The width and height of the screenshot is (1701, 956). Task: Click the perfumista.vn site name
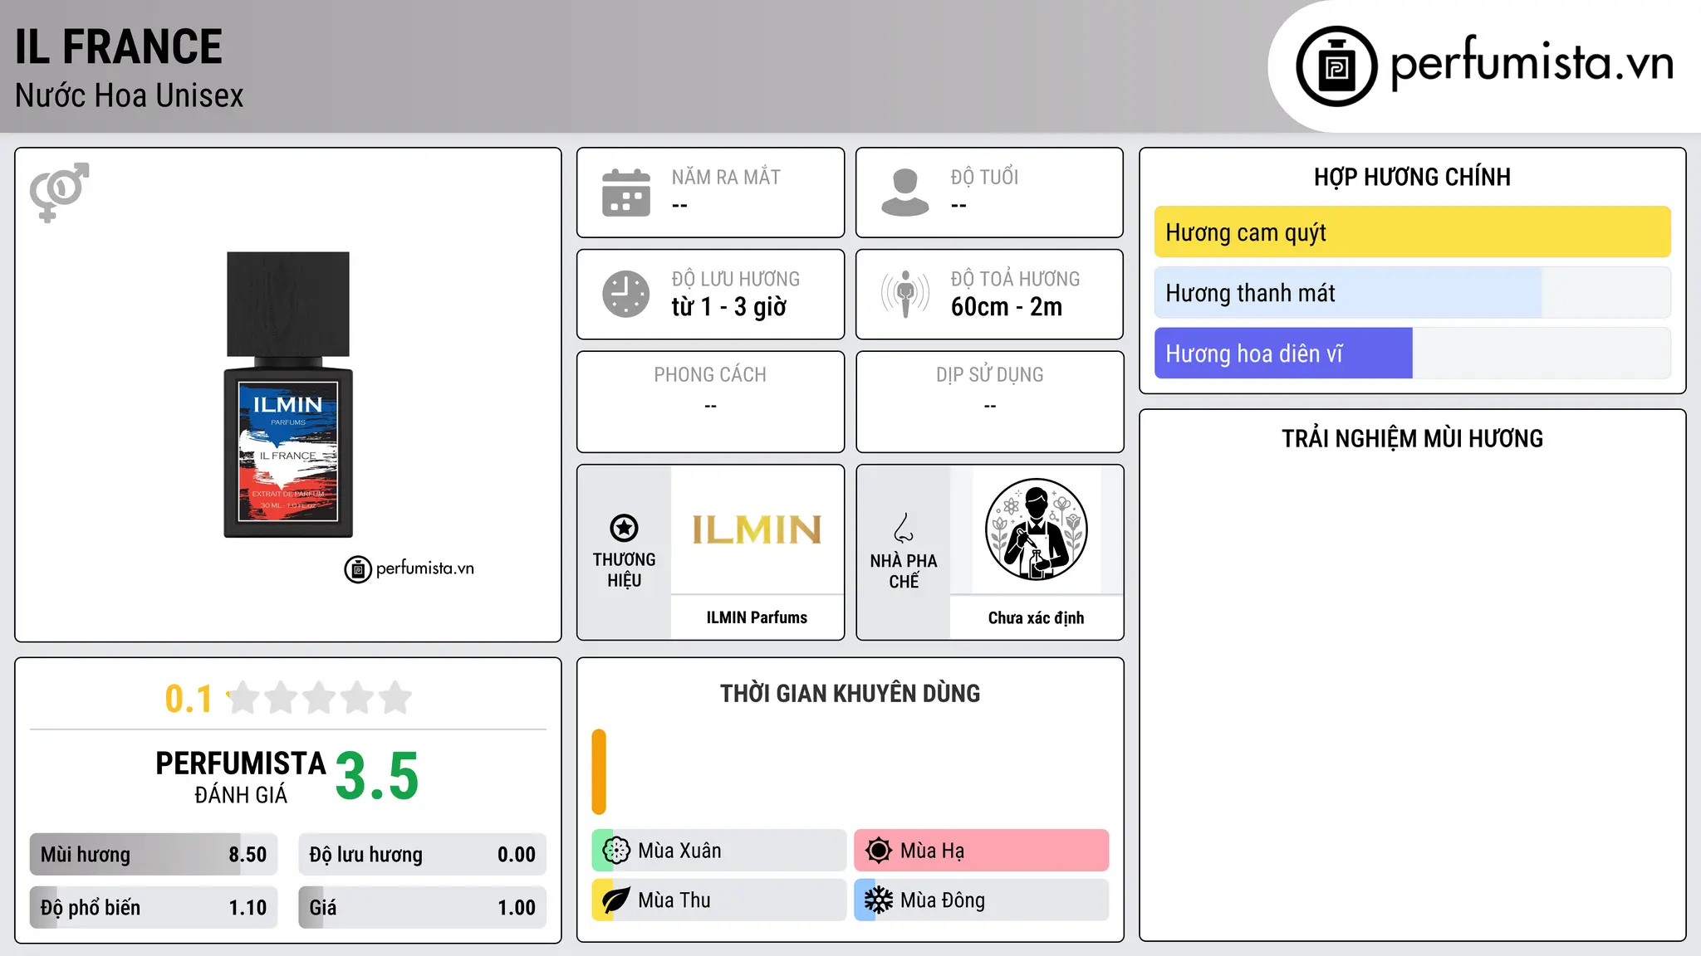point(1532,62)
